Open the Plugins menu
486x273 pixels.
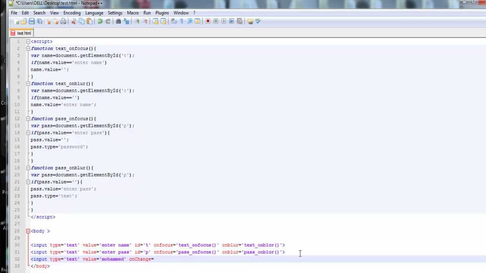point(162,13)
